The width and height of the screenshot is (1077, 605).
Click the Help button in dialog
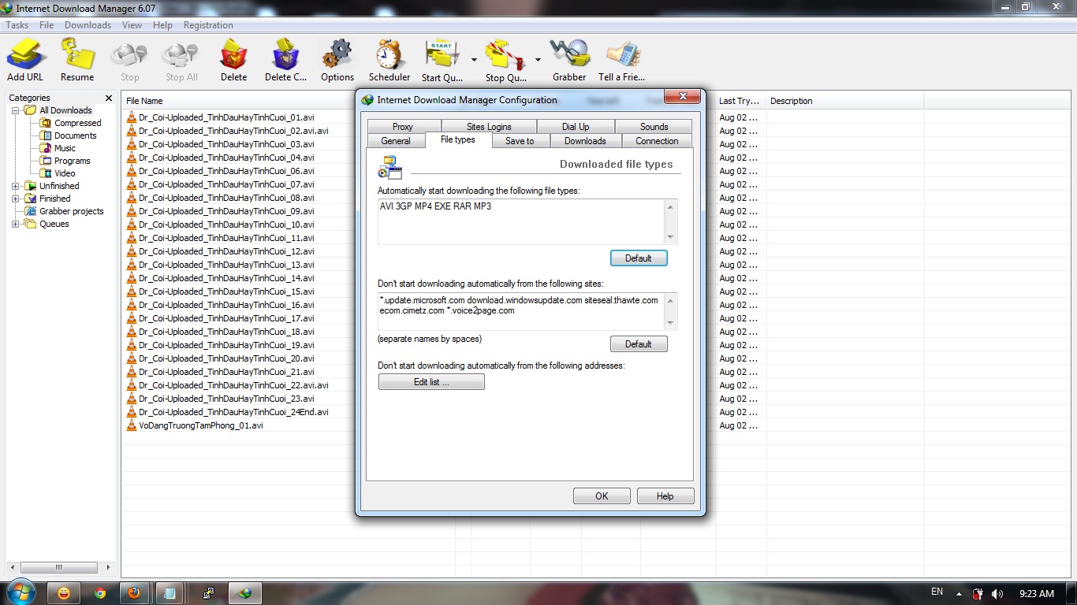tap(665, 496)
